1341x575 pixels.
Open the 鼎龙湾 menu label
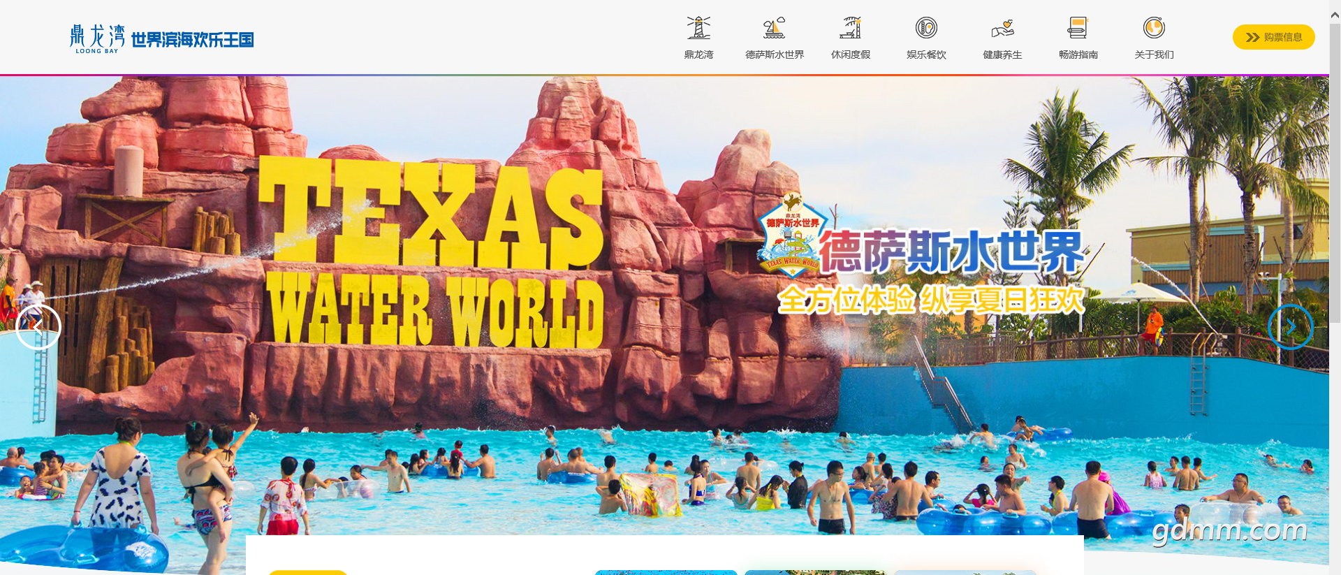coord(698,54)
